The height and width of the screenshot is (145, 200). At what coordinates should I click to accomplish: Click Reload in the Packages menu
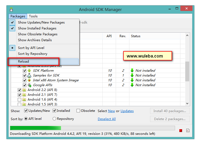pos(44,62)
